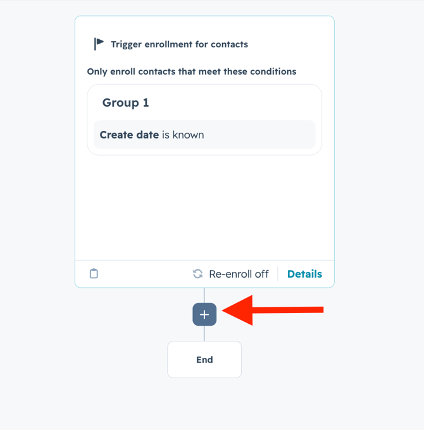Click the flag icon beside Trigger enrollment

click(99, 44)
